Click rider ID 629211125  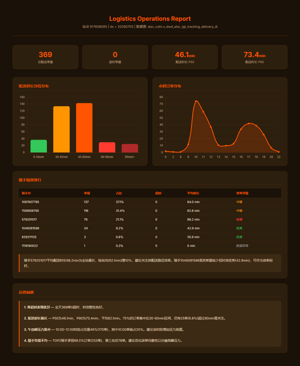[29, 237]
